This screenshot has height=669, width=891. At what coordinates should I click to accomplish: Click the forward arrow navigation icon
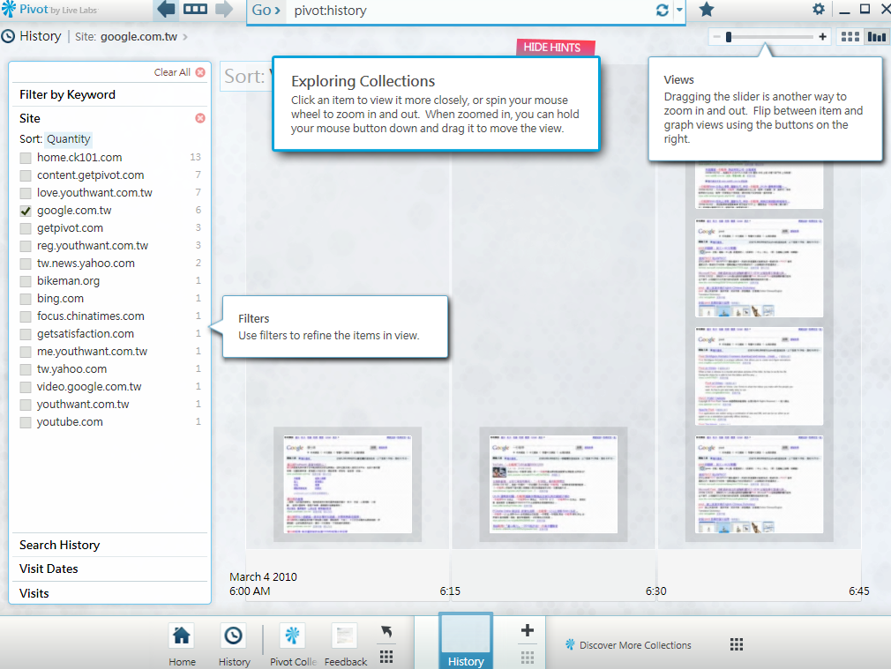point(224,9)
